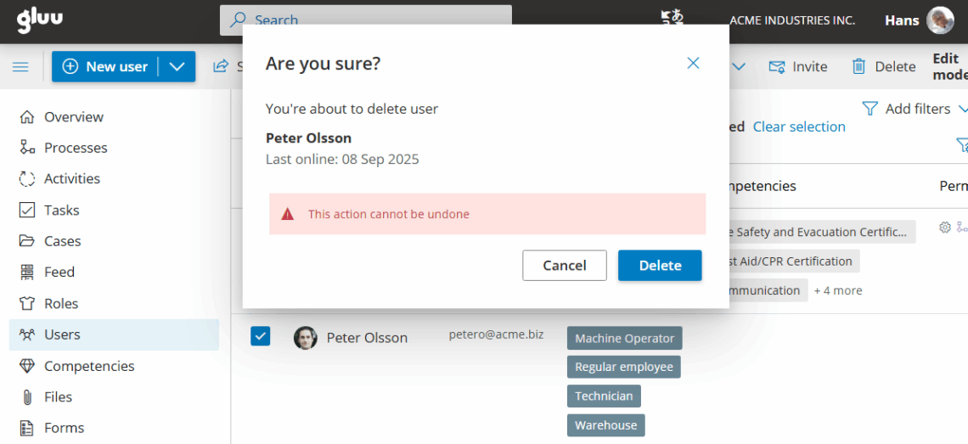Open the Tasks page in sidebar
This screenshot has height=444, width=968.
(x=61, y=210)
